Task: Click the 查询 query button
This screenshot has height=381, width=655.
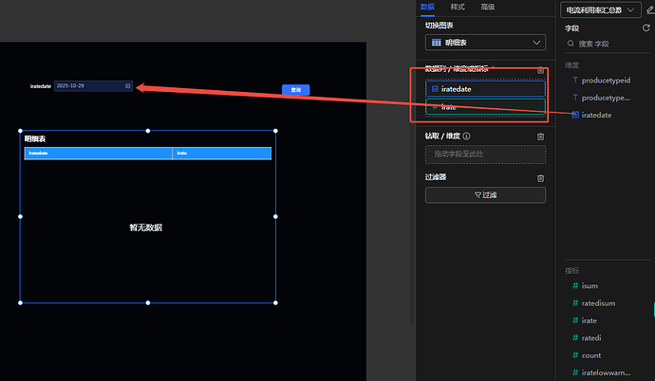Action: tap(296, 90)
